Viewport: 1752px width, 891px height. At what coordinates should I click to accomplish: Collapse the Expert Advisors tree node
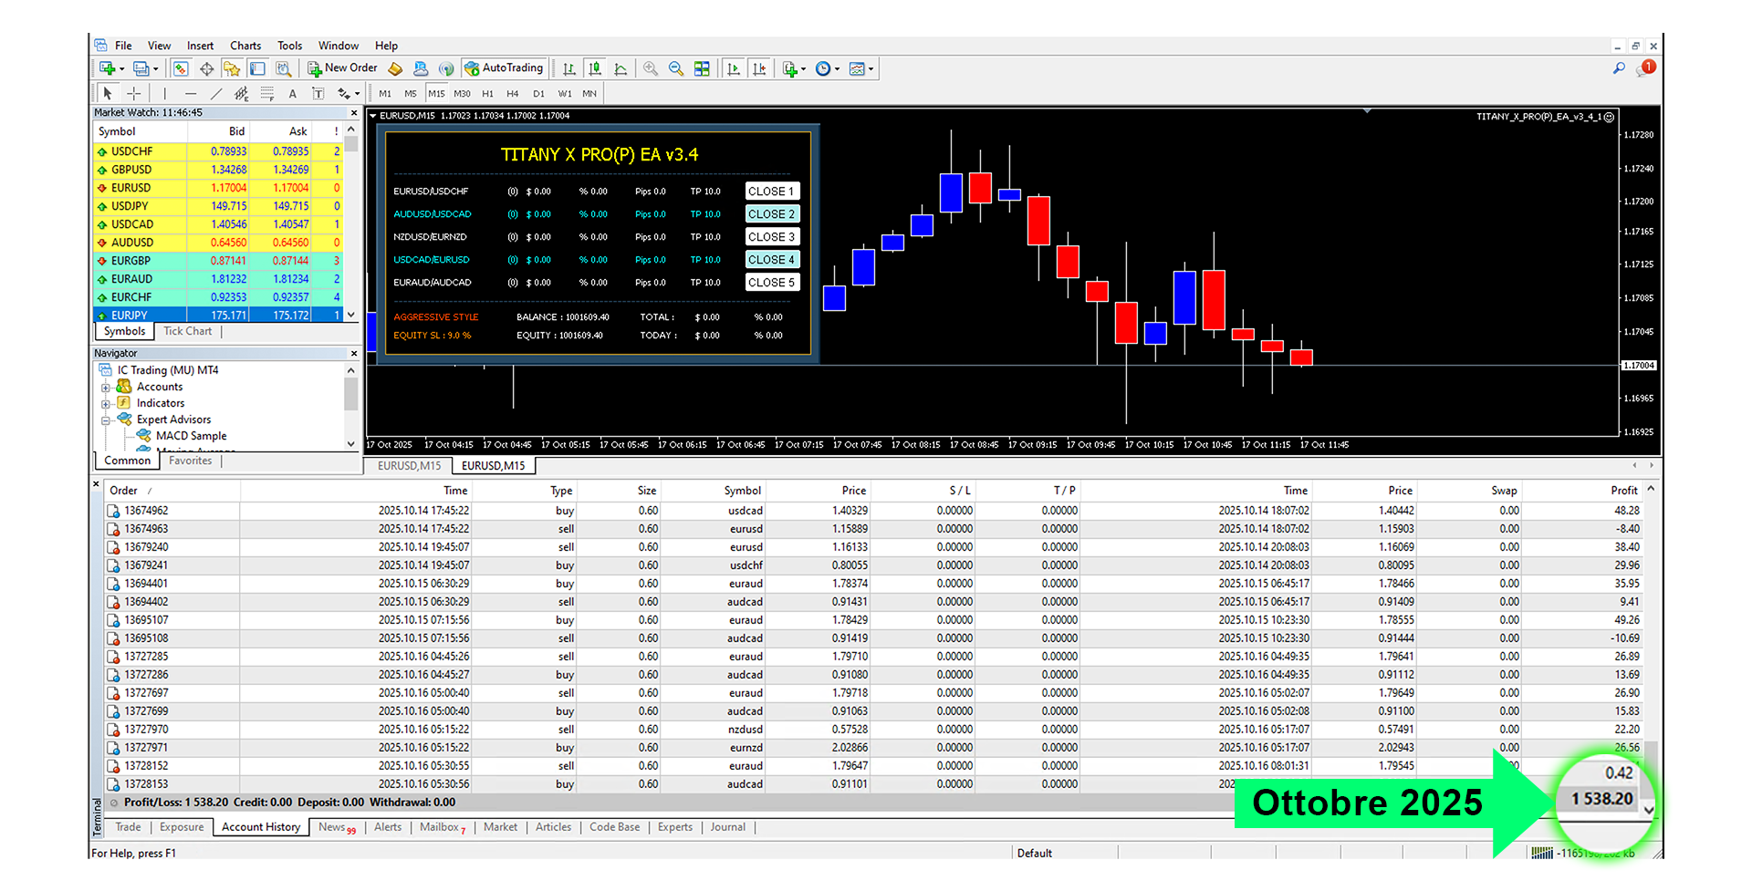106,420
